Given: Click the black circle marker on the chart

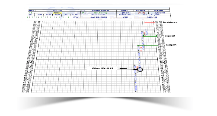Looking at the screenshot, I should pos(140,70).
